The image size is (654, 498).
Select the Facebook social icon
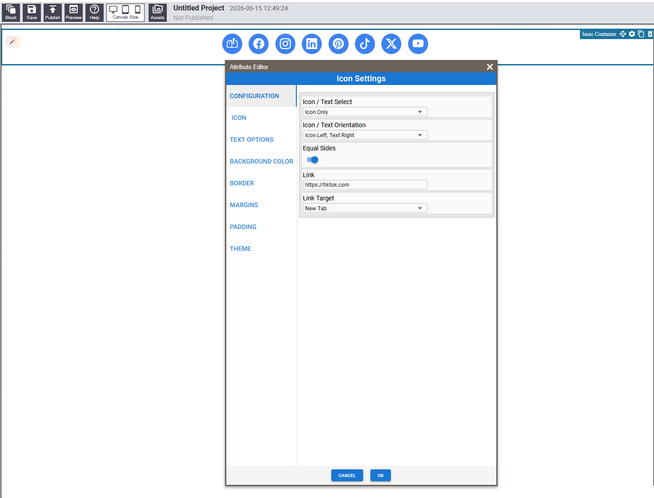click(x=259, y=44)
